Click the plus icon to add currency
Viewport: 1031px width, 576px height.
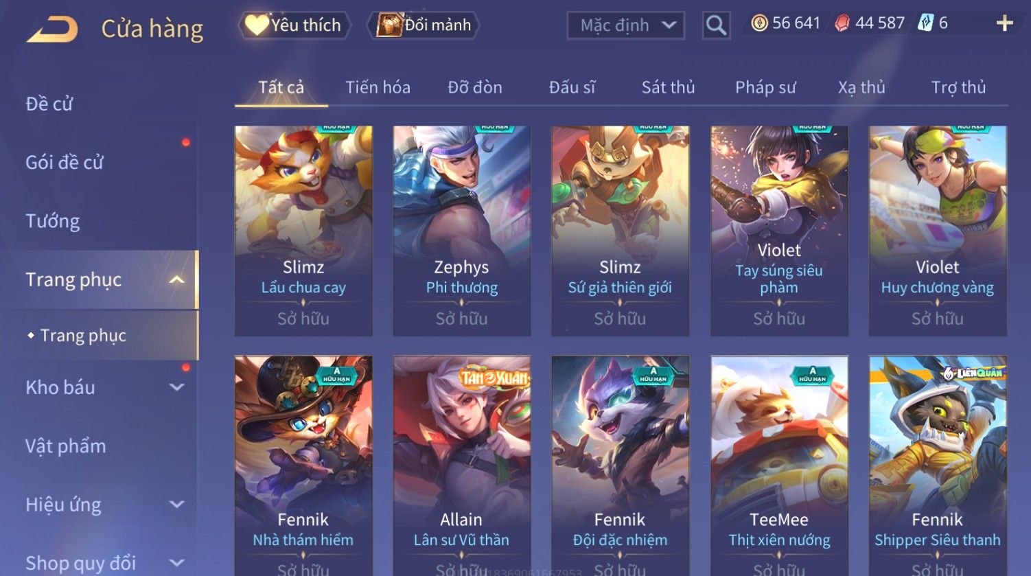click(x=1004, y=24)
